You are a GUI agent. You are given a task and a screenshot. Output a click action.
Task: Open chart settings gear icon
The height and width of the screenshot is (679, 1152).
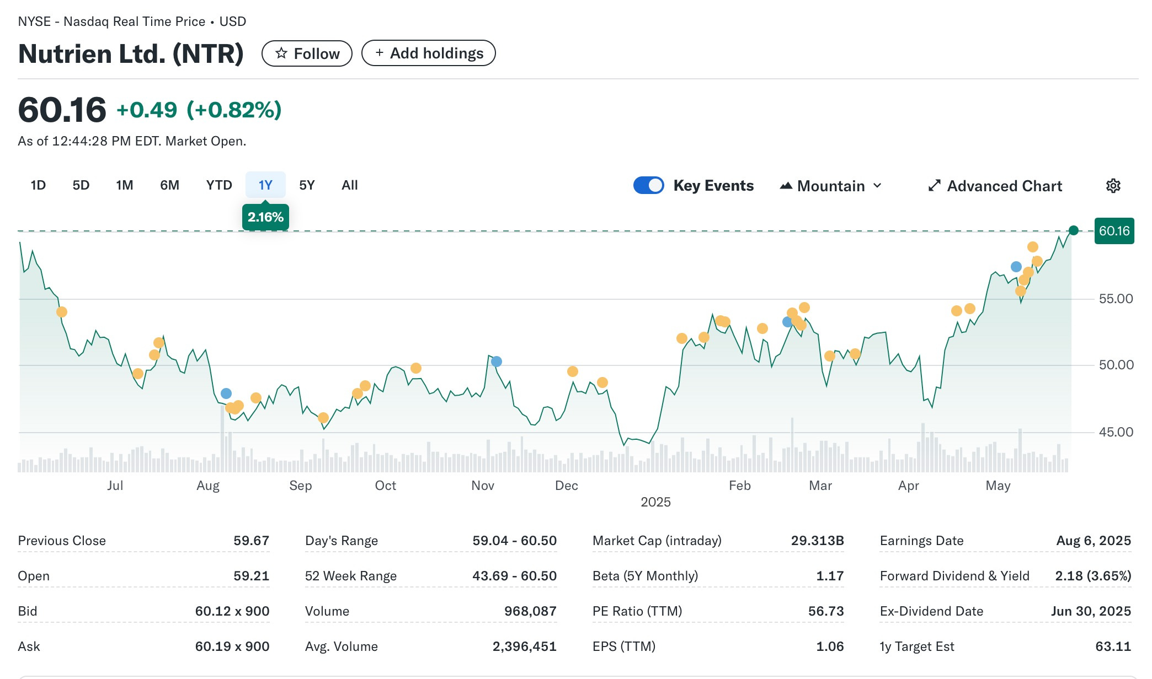pos(1113,186)
